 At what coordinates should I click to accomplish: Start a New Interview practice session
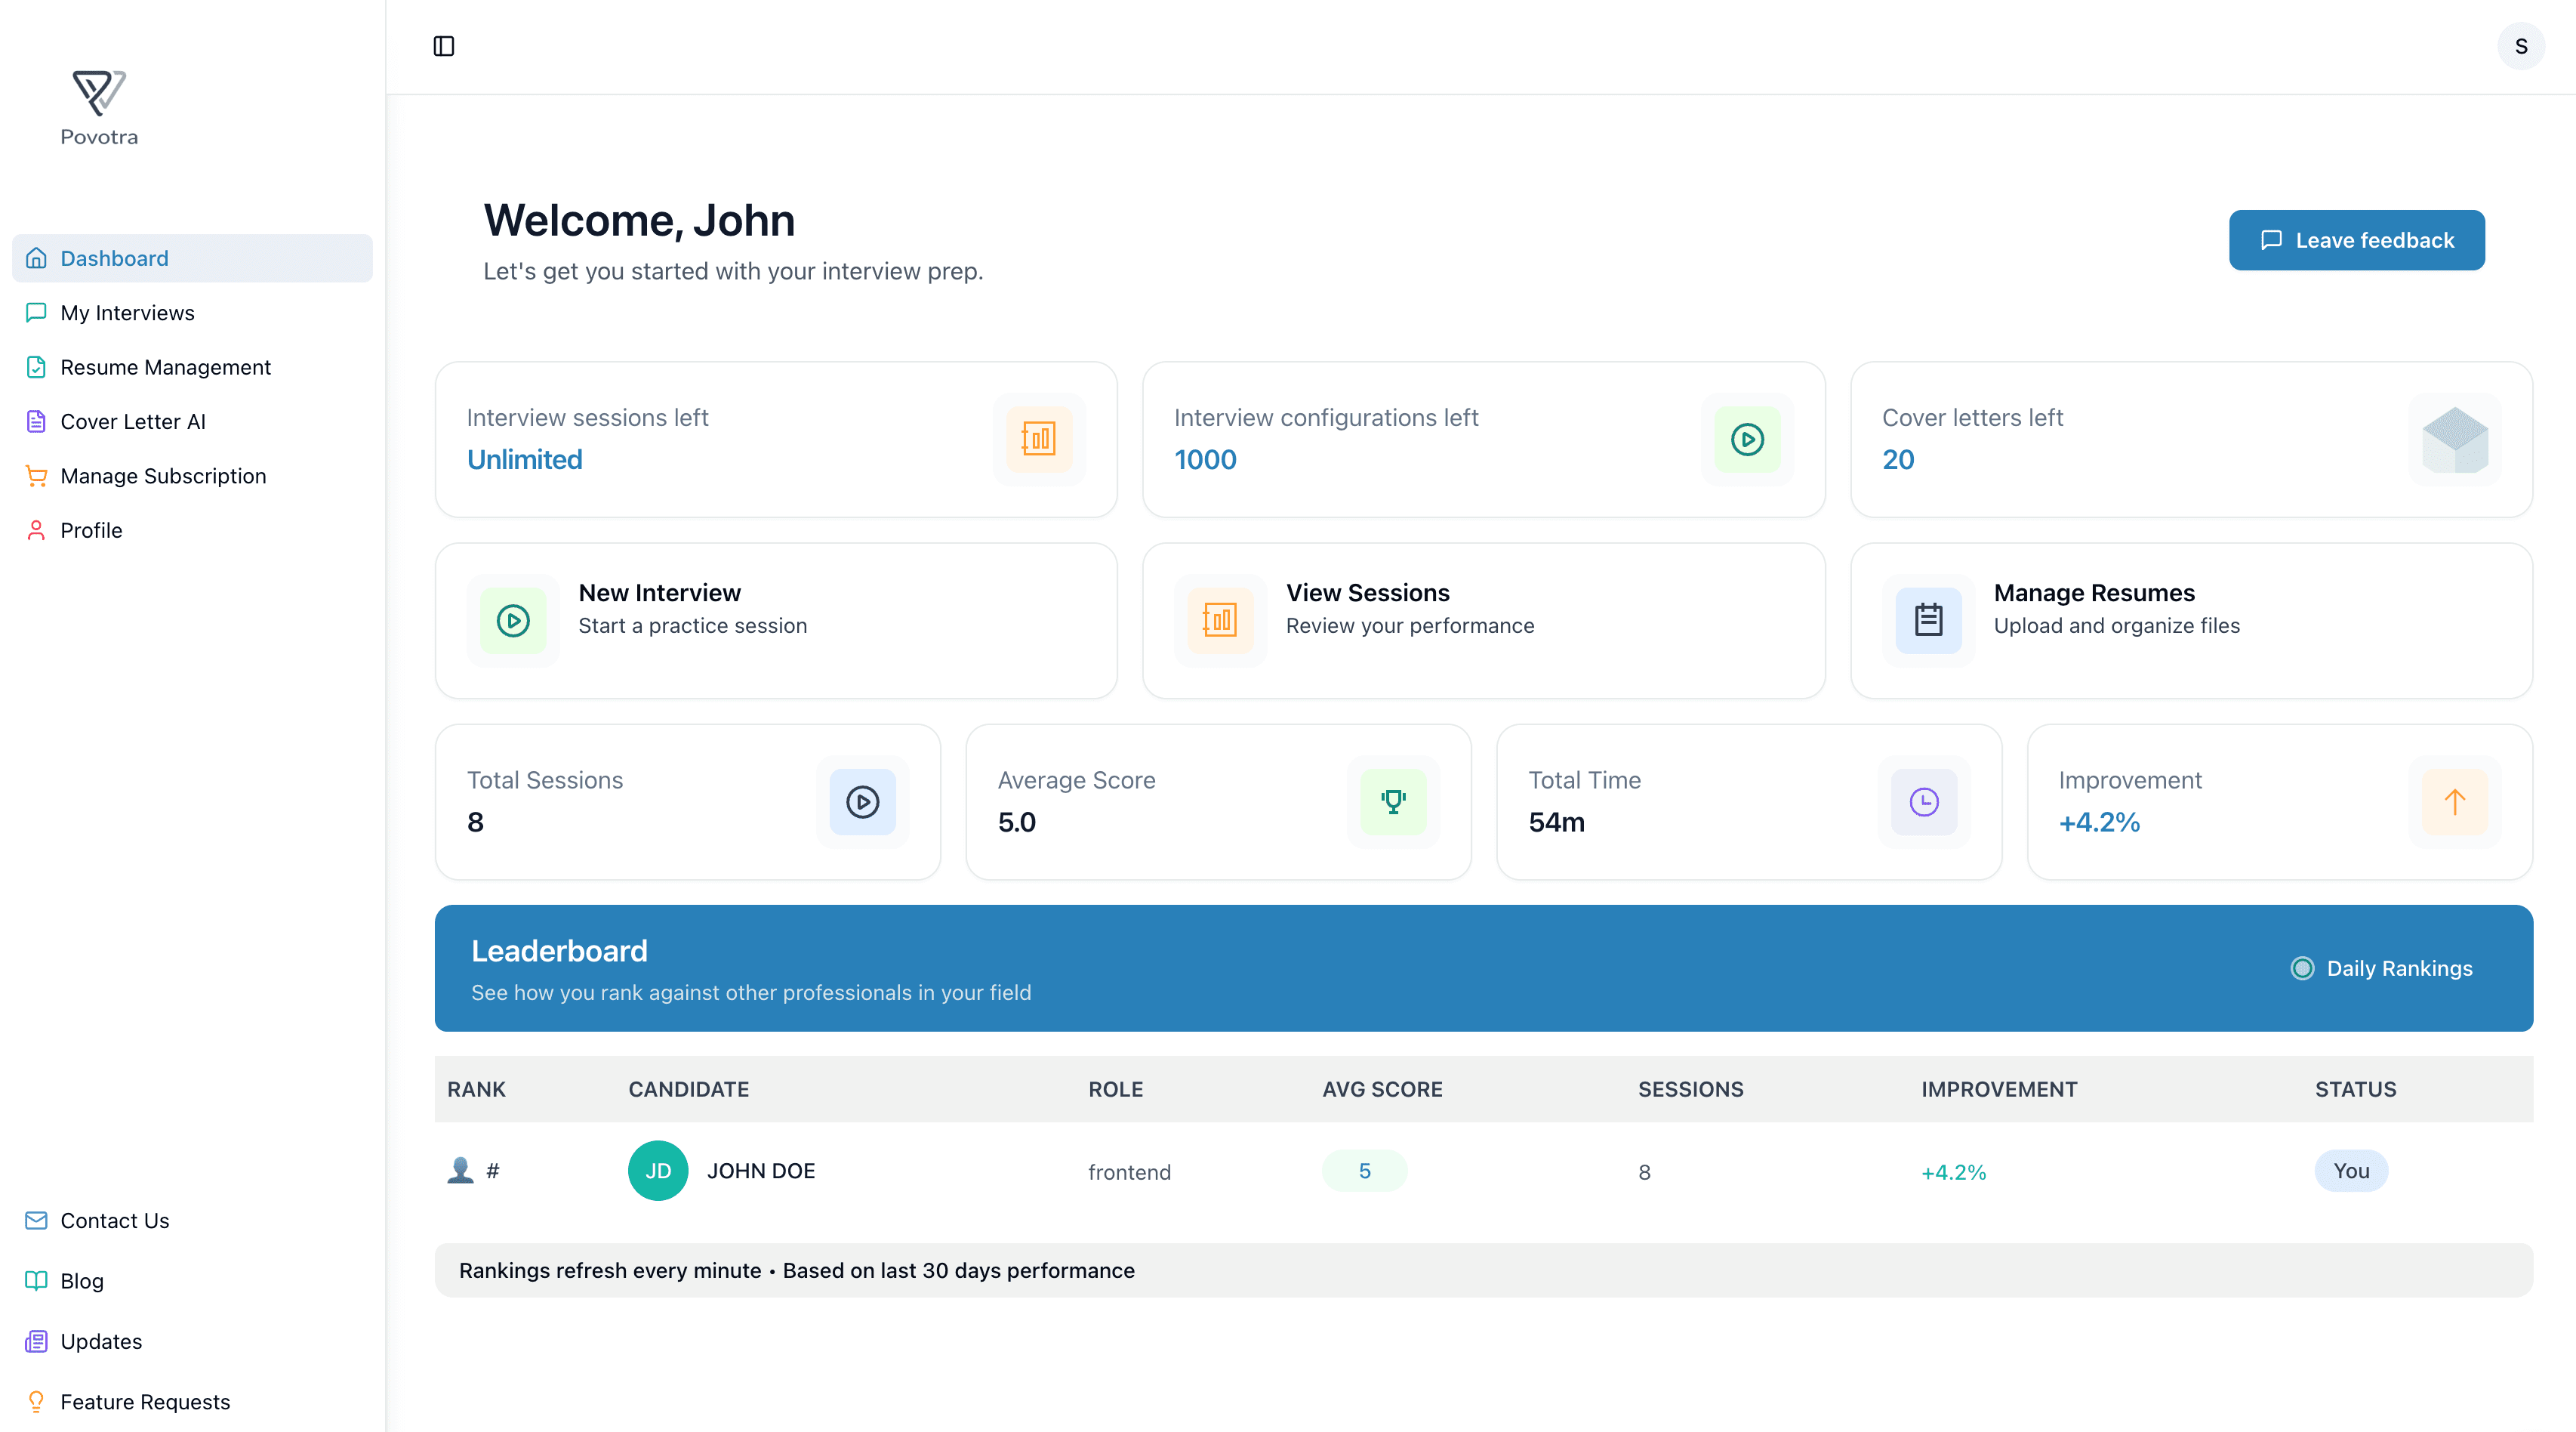click(776, 620)
